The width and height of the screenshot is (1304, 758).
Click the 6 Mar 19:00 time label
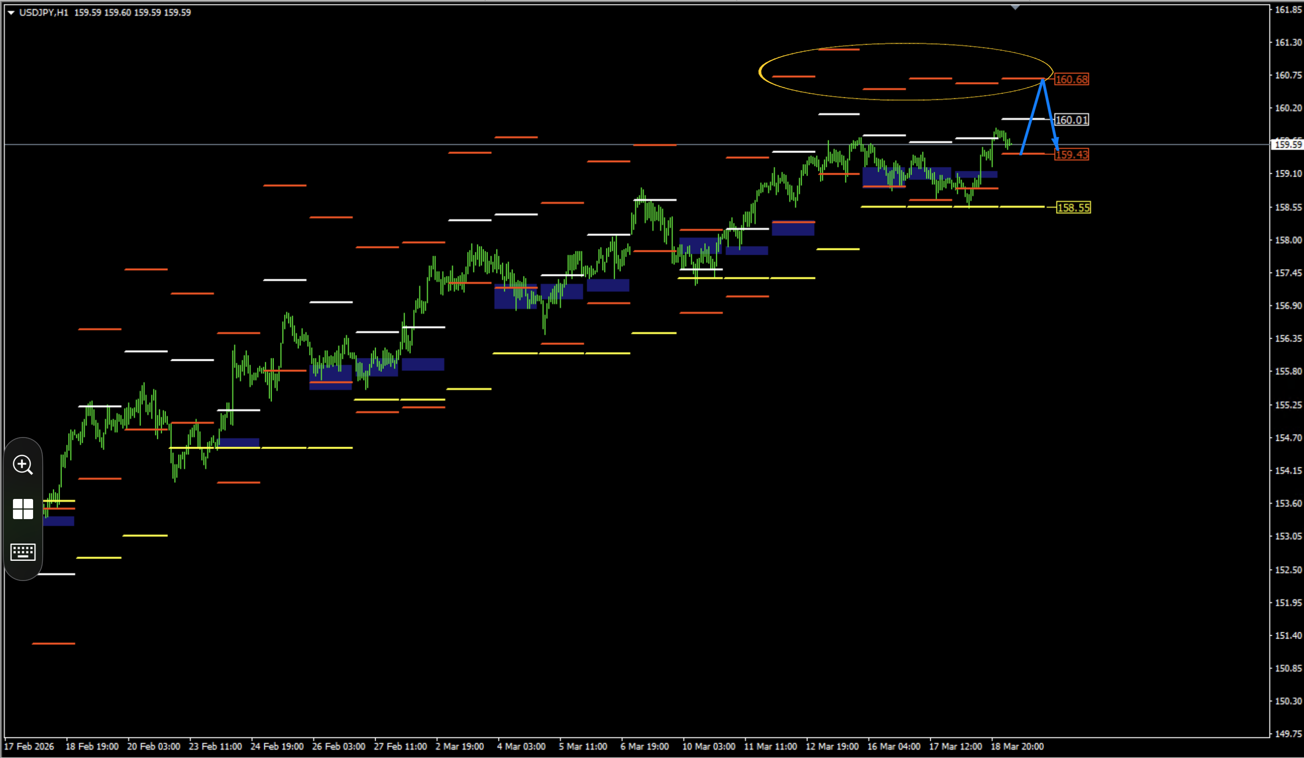[645, 746]
